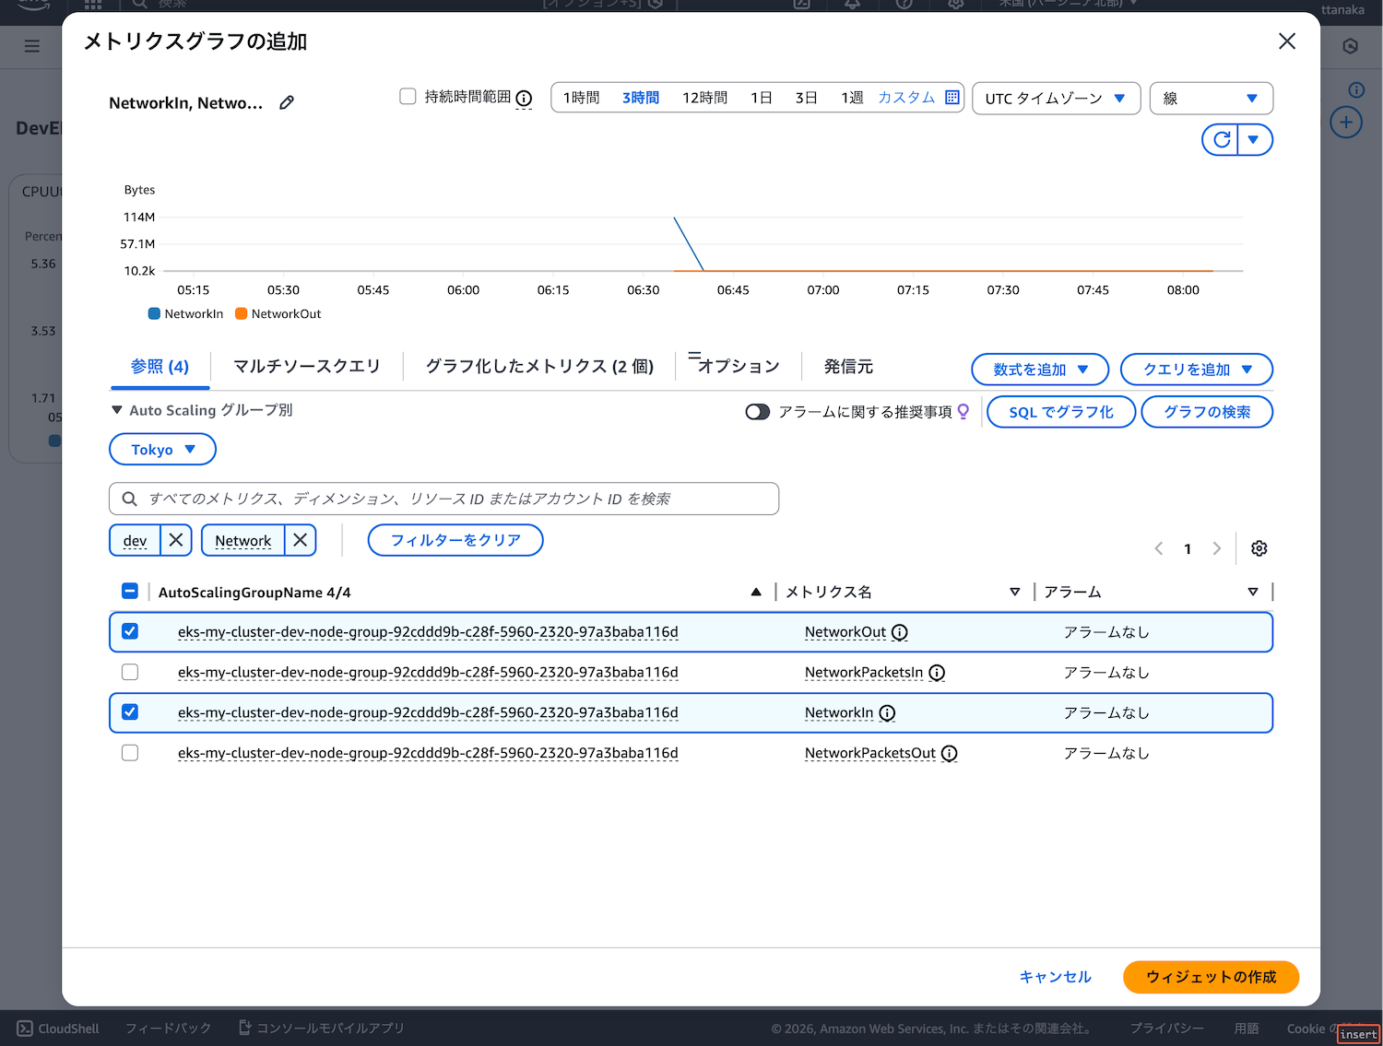Click info icon beside NetworkPacketsIn
The width and height of the screenshot is (1383, 1046).
[x=937, y=673]
